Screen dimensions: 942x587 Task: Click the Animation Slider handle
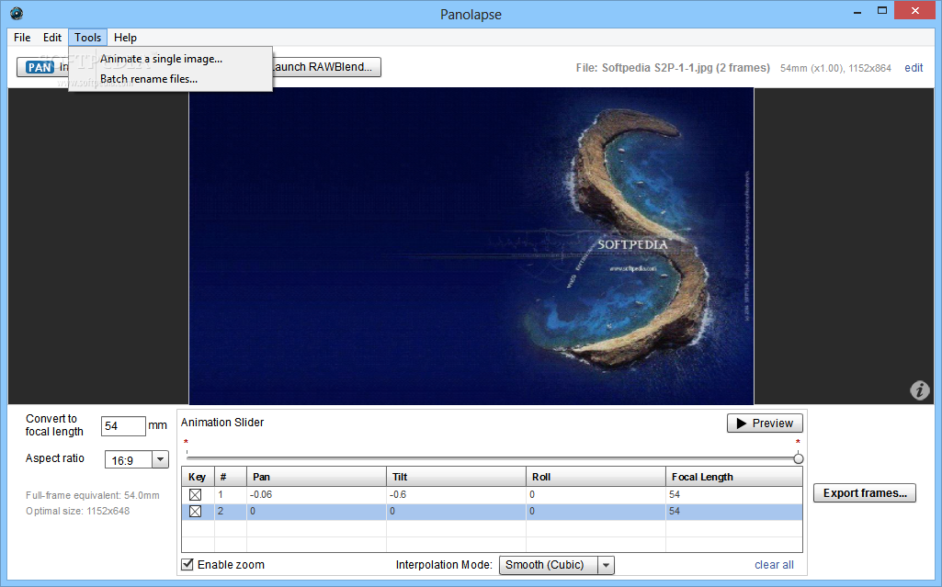pyautogui.click(x=798, y=458)
